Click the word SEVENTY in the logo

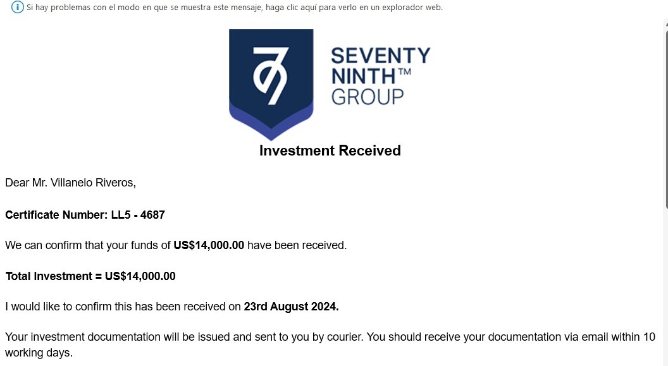pos(380,56)
